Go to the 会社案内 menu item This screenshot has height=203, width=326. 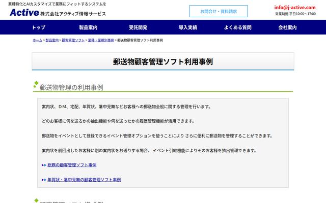(x=287, y=27)
